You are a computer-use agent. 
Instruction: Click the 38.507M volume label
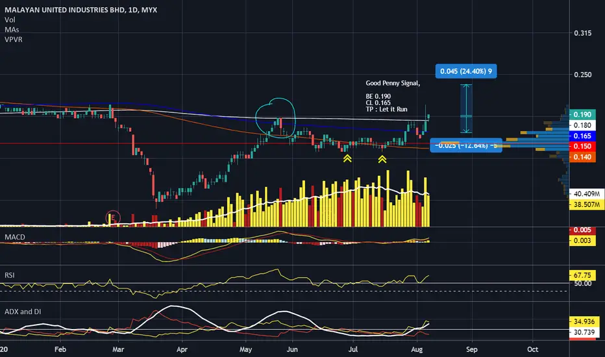coord(587,204)
